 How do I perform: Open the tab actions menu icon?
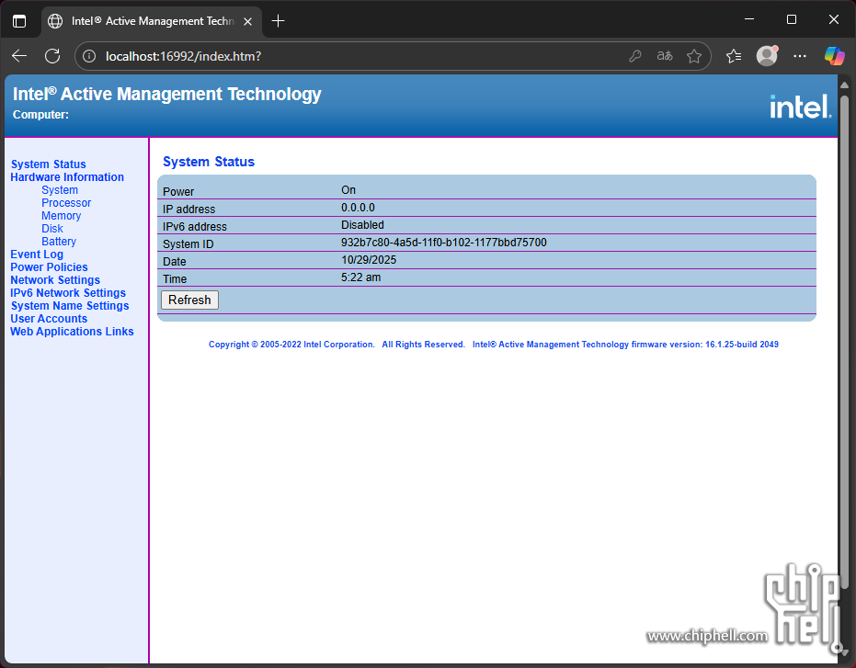tap(19, 20)
